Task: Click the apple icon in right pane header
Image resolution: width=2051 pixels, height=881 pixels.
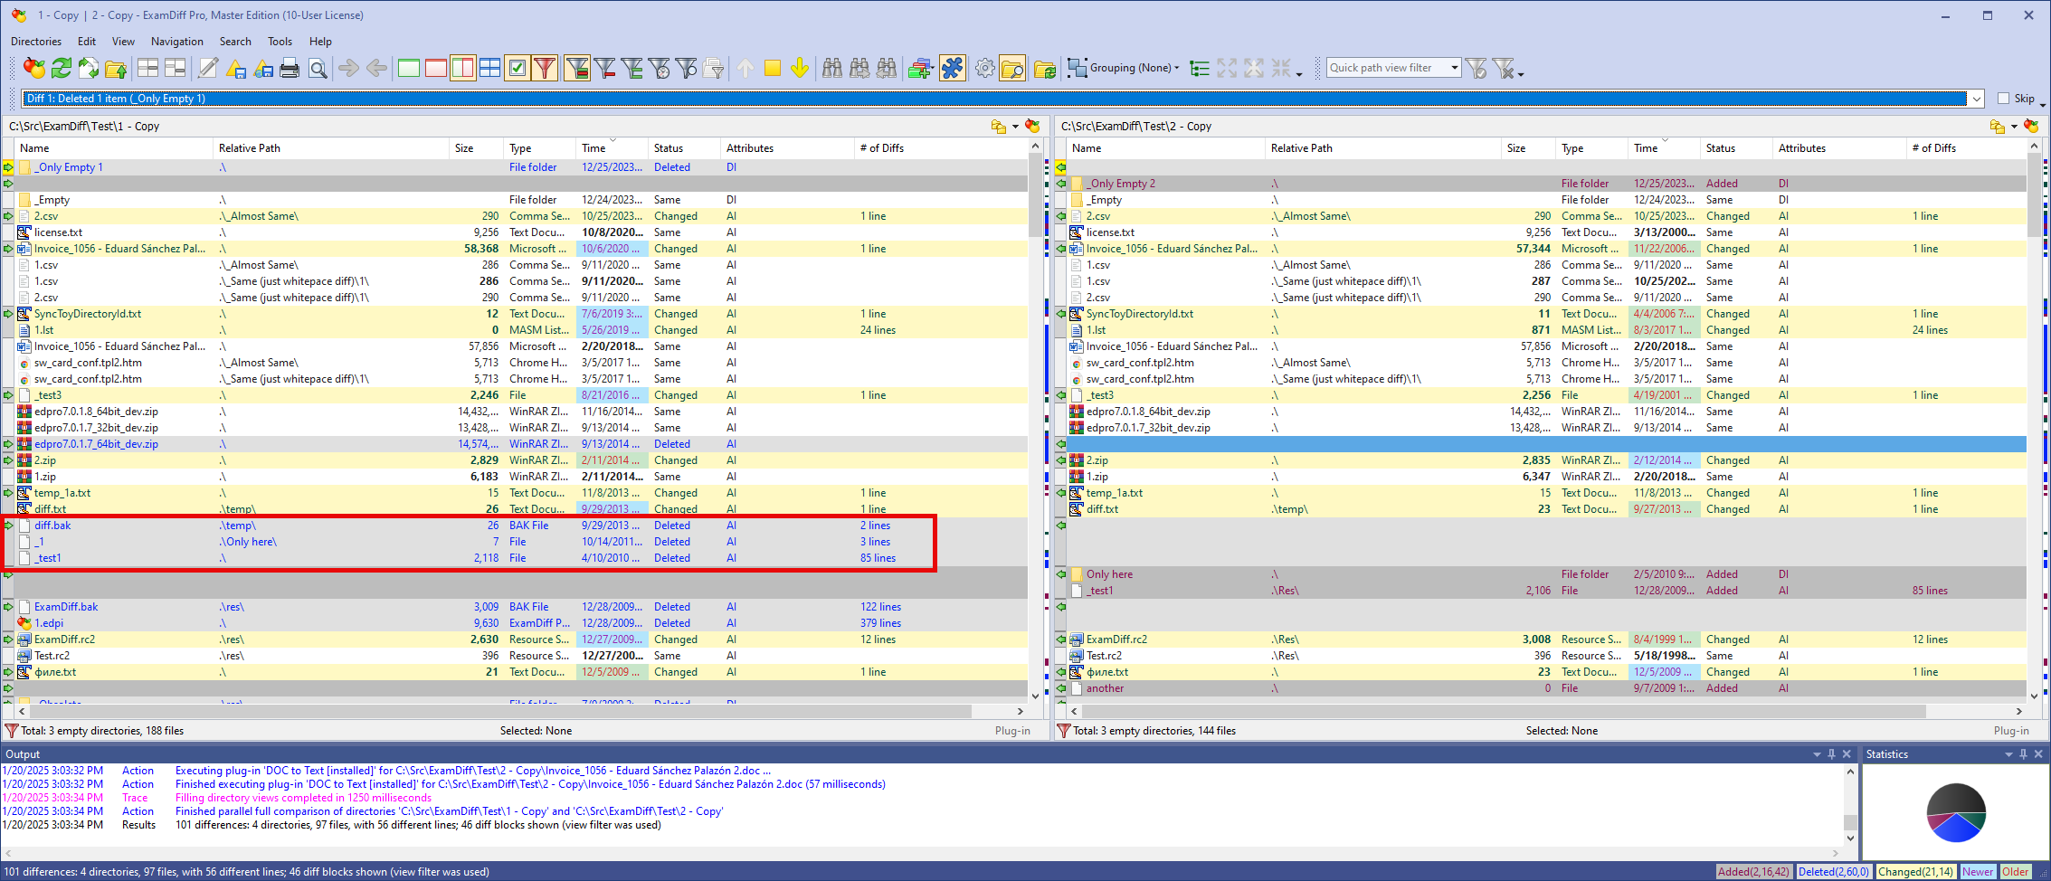Action: pos(2032,127)
